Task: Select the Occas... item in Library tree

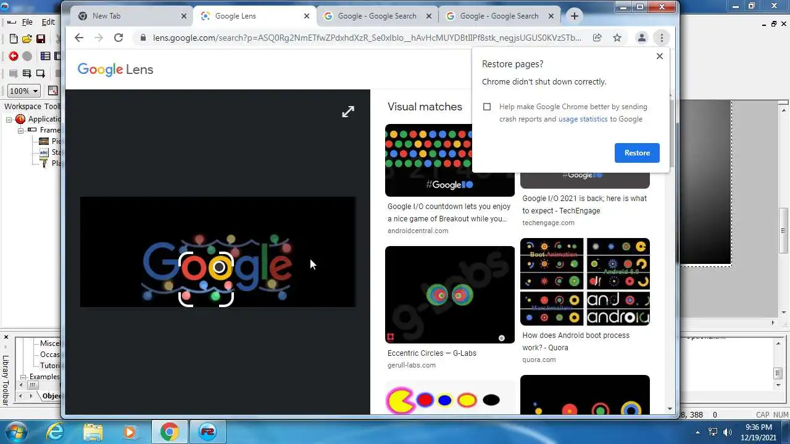Action: (x=50, y=355)
